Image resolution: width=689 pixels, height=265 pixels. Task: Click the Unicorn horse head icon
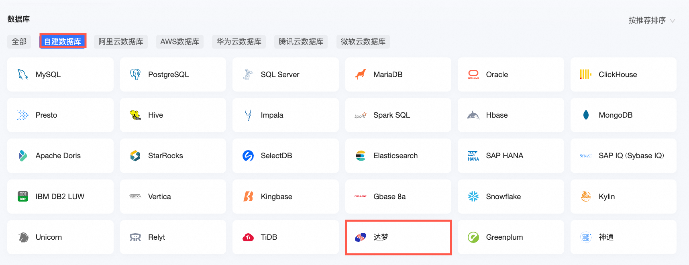tap(23, 237)
